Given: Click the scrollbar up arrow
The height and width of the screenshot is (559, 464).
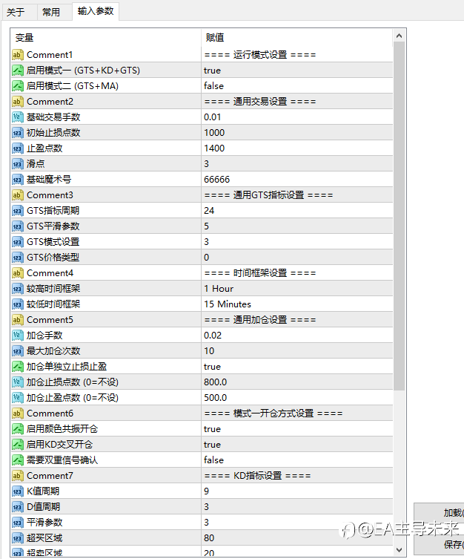Looking at the screenshot, I should pos(400,36).
